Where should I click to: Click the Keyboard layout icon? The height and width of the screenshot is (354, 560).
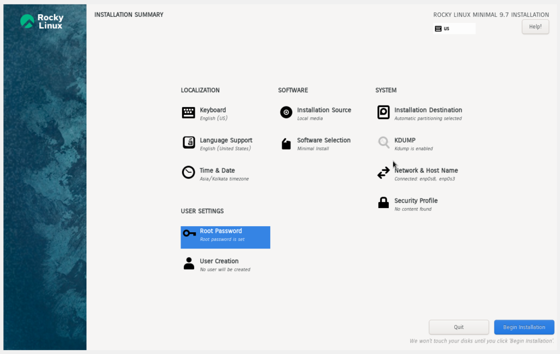click(188, 113)
